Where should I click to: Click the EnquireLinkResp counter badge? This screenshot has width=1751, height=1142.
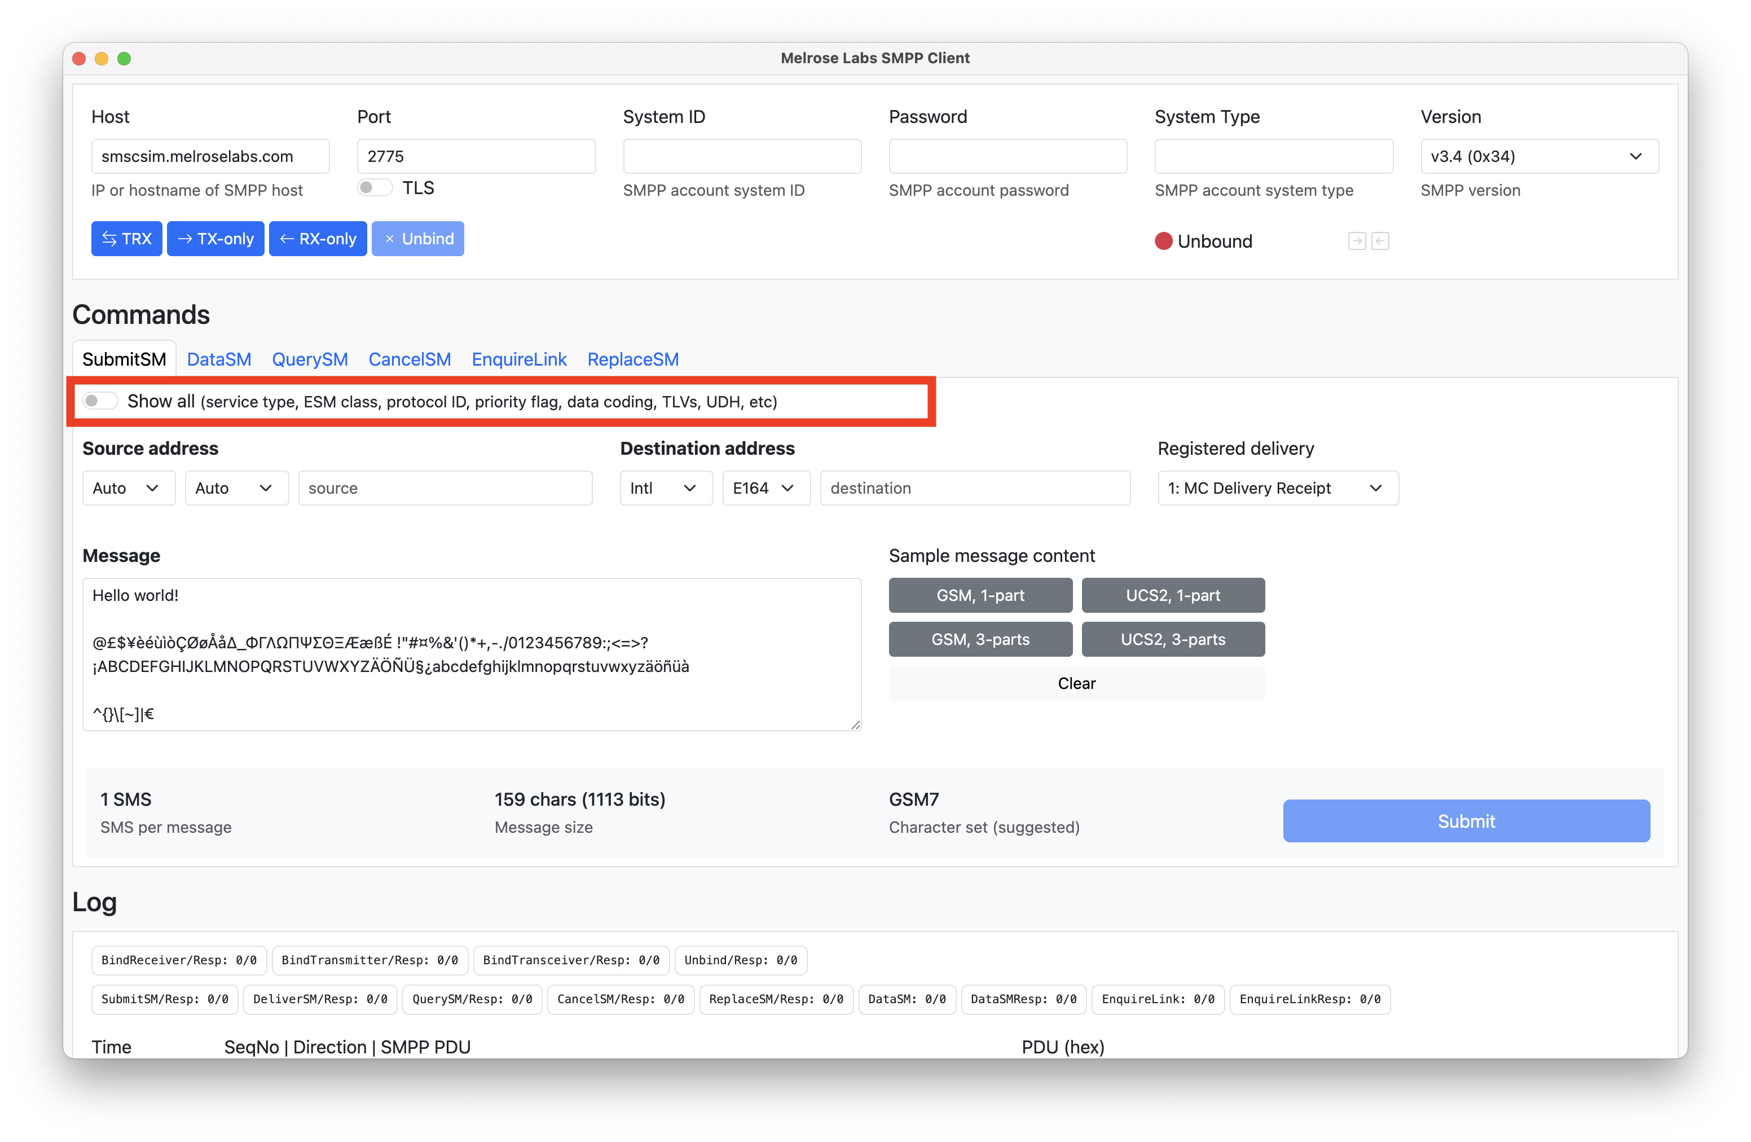1309,999
